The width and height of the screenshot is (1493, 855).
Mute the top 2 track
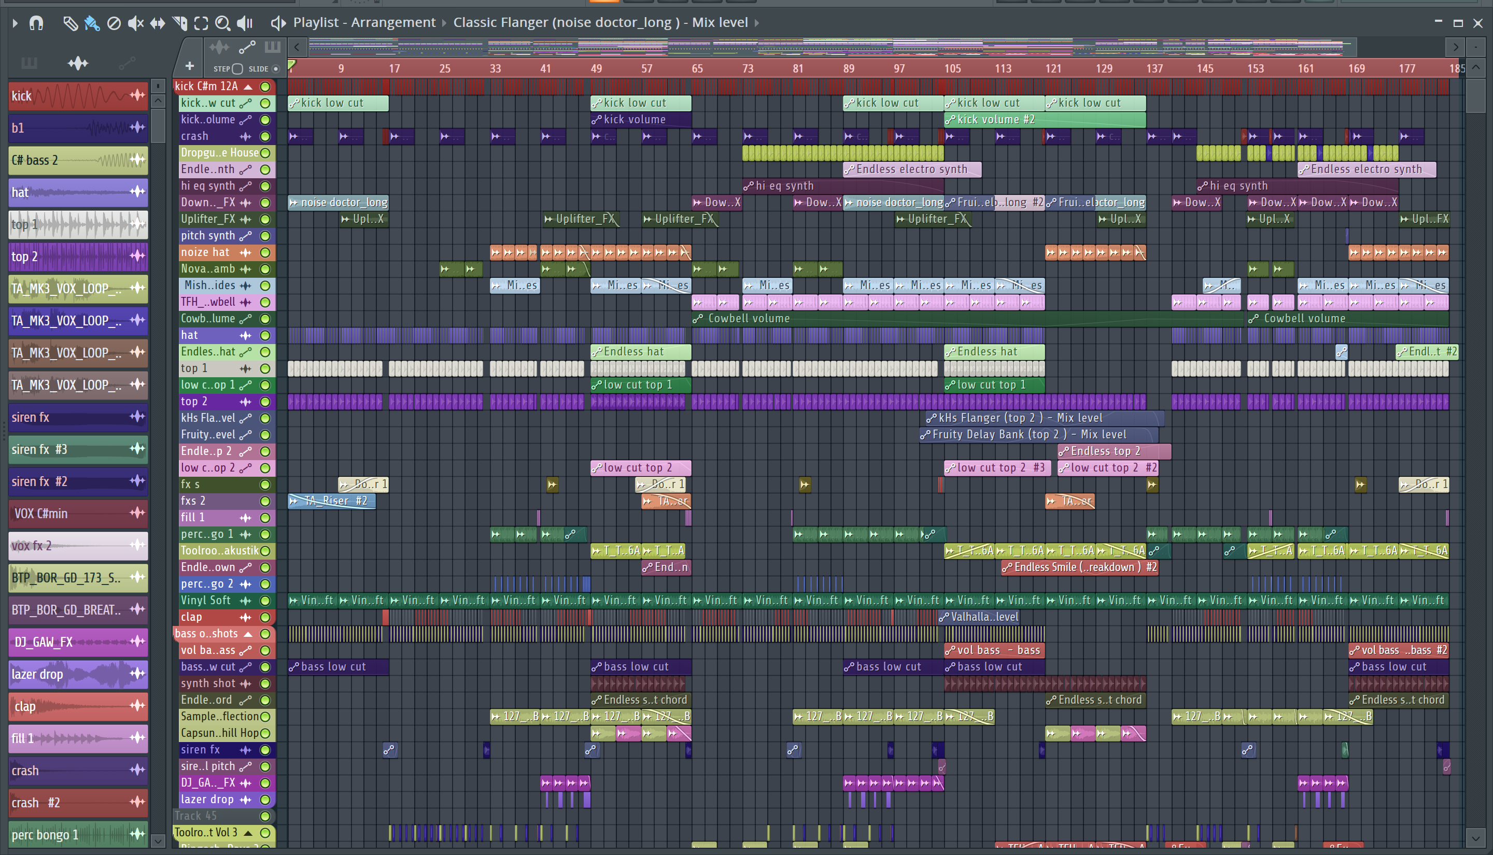pyautogui.click(x=265, y=402)
